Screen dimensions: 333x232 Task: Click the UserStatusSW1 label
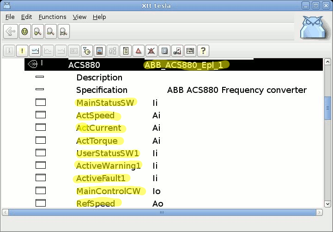coord(108,153)
